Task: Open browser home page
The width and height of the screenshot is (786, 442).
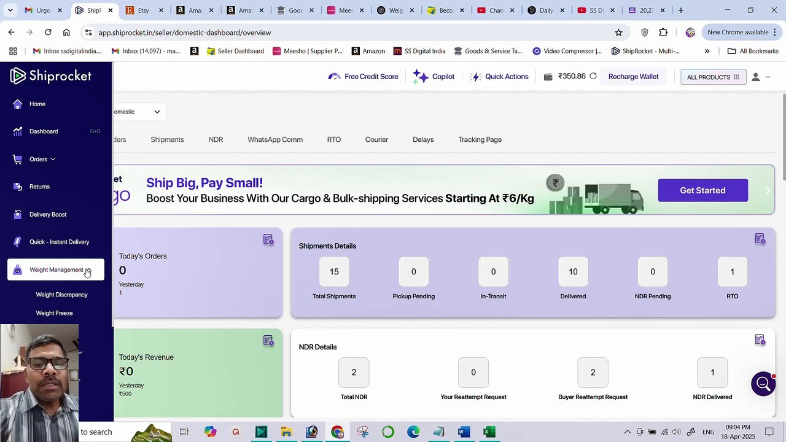Action: click(x=66, y=33)
